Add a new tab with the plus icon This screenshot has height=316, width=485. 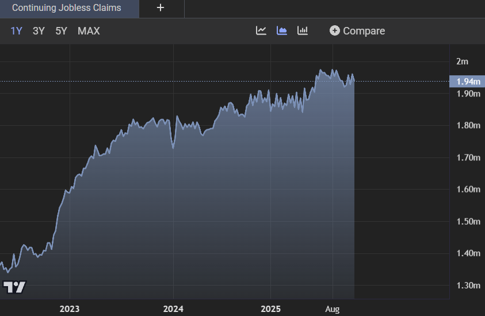(x=161, y=8)
